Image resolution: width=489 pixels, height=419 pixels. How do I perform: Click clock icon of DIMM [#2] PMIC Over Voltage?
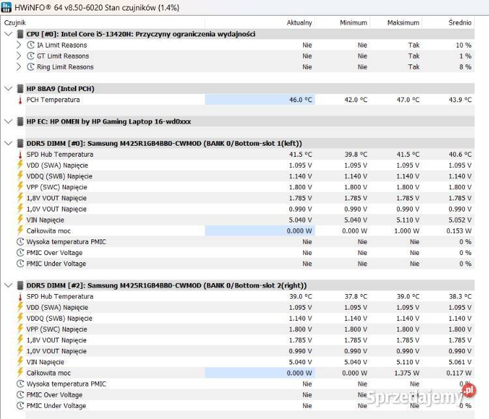coord(20,394)
